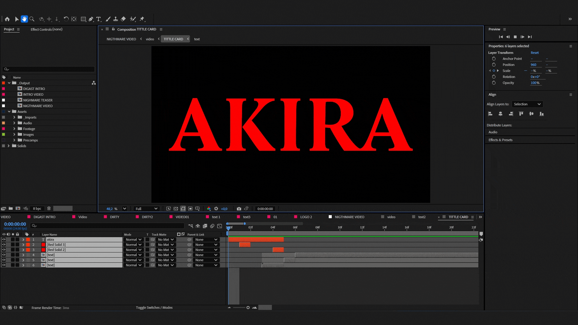Toggle visibility of layer 6 text
Image resolution: width=578 pixels, height=325 pixels.
(x=4, y=265)
